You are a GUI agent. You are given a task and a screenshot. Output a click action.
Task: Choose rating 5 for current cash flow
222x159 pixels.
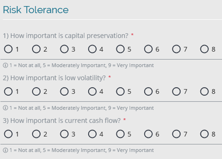120,134
